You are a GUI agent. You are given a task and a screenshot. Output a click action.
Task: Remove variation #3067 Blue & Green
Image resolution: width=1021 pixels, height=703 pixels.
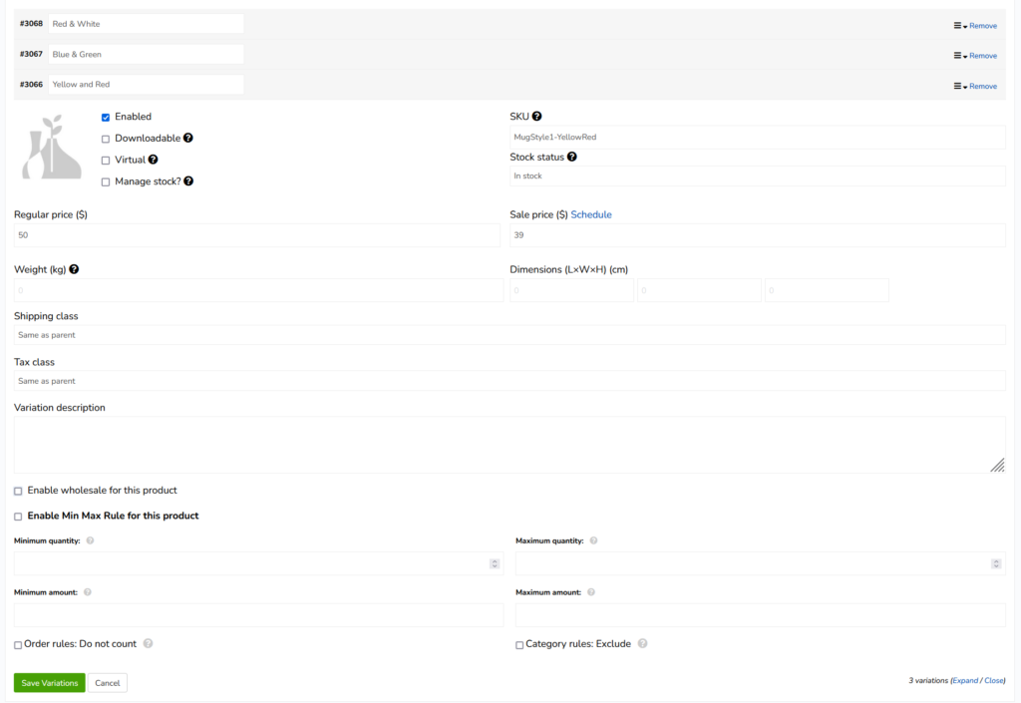(x=982, y=56)
